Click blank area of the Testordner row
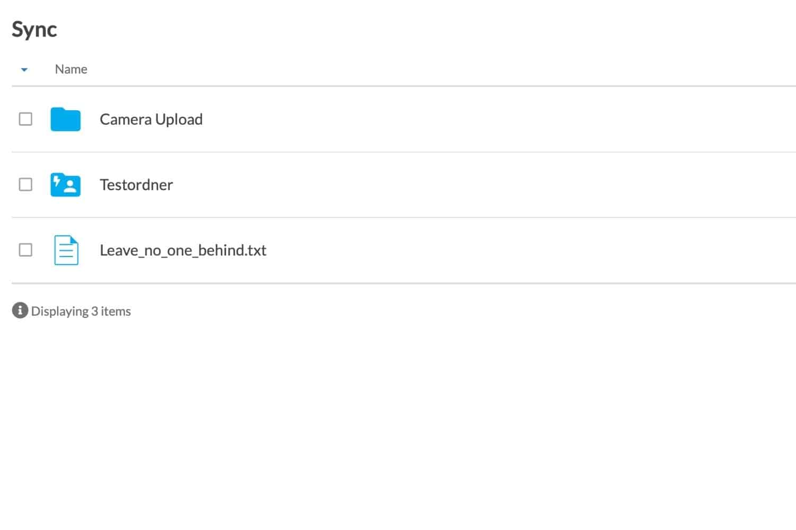Image resolution: width=796 pixels, height=530 pixels. pyautogui.click(x=483, y=184)
